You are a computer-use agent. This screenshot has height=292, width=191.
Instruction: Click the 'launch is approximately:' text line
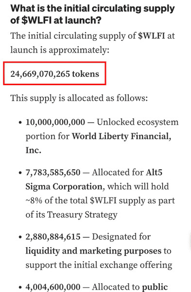click(60, 50)
